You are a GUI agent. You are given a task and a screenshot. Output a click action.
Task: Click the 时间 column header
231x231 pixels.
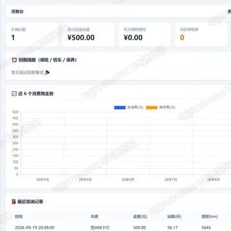(x=19, y=217)
